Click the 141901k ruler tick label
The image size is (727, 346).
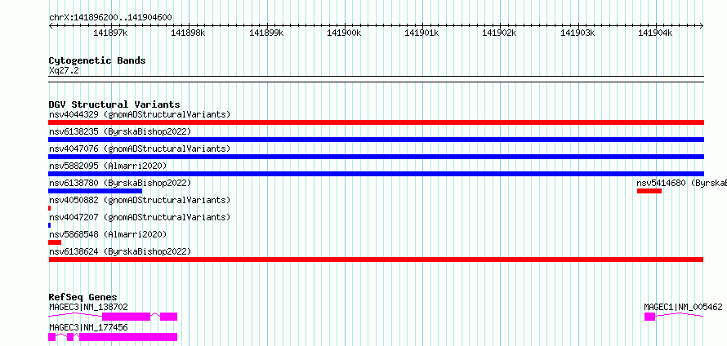tap(422, 33)
